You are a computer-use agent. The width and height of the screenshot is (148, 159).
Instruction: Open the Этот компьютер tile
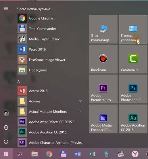[x=103, y=29]
